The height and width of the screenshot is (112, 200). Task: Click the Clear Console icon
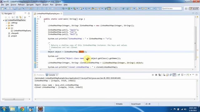tap(164, 75)
